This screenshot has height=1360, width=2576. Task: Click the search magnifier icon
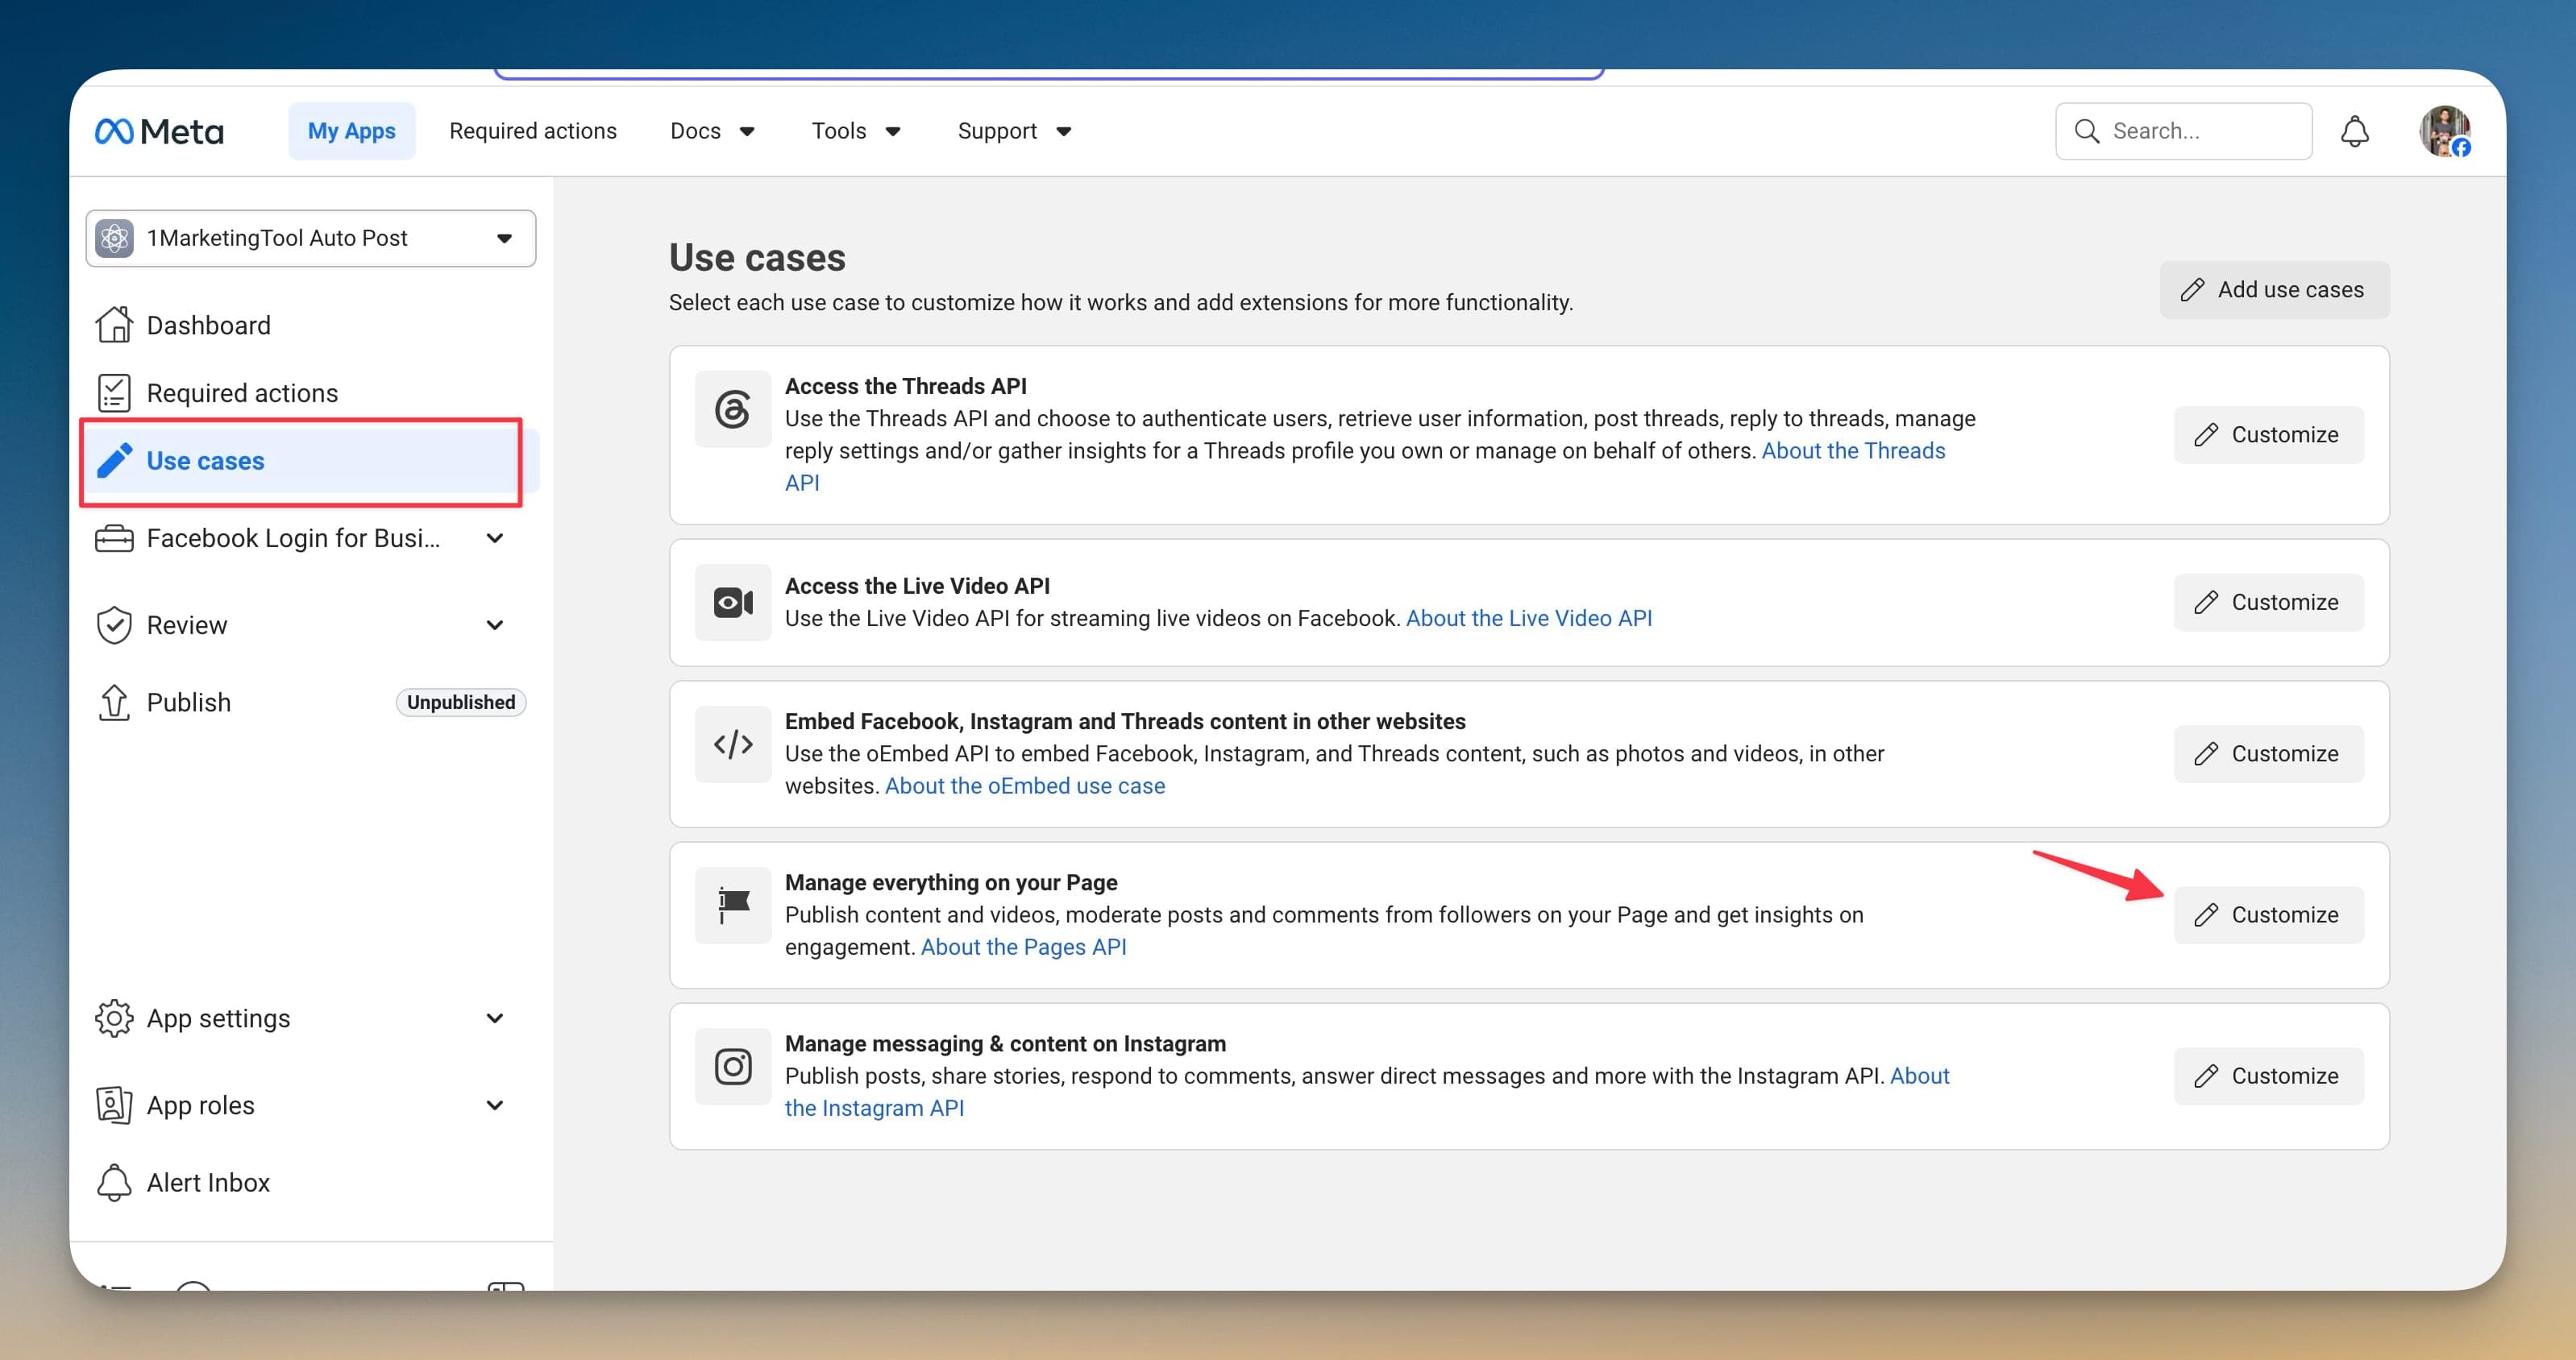point(2086,131)
